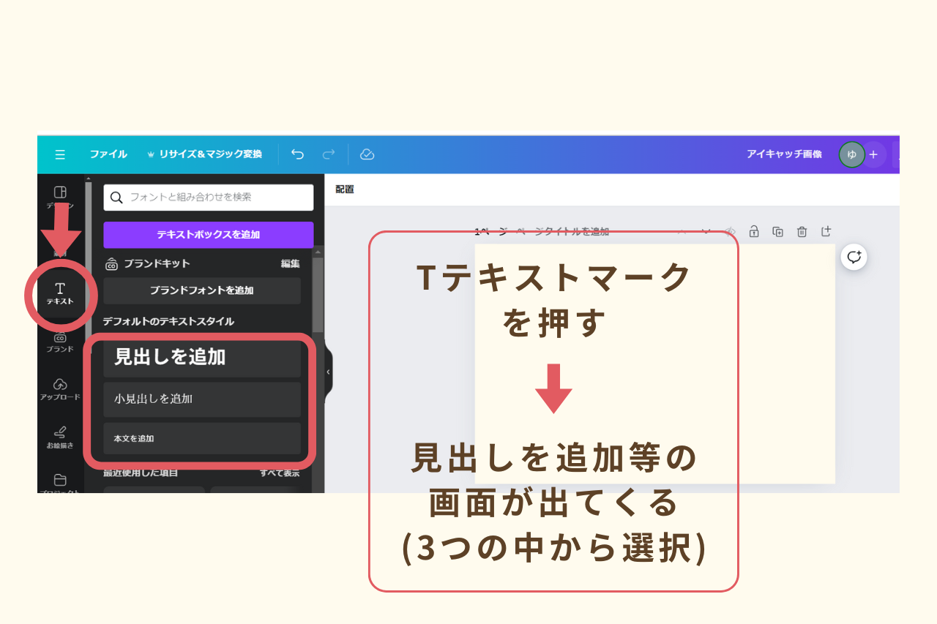This screenshot has width=937, height=624.
Task: Click the add page icon
Action: click(826, 231)
